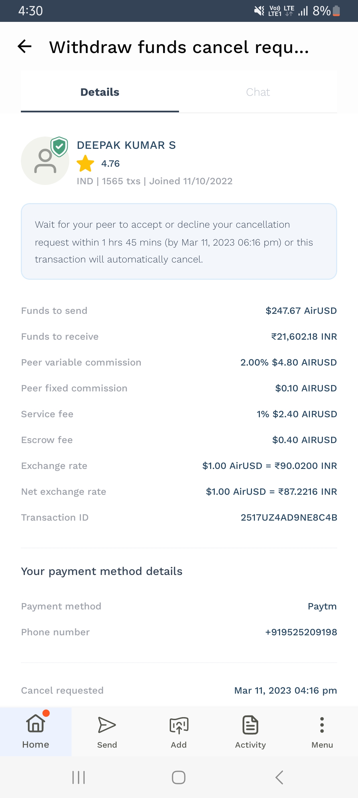The width and height of the screenshot is (358, 798).
Task: Tap the 4.76 rating value
Action: (x=110, y=164)
